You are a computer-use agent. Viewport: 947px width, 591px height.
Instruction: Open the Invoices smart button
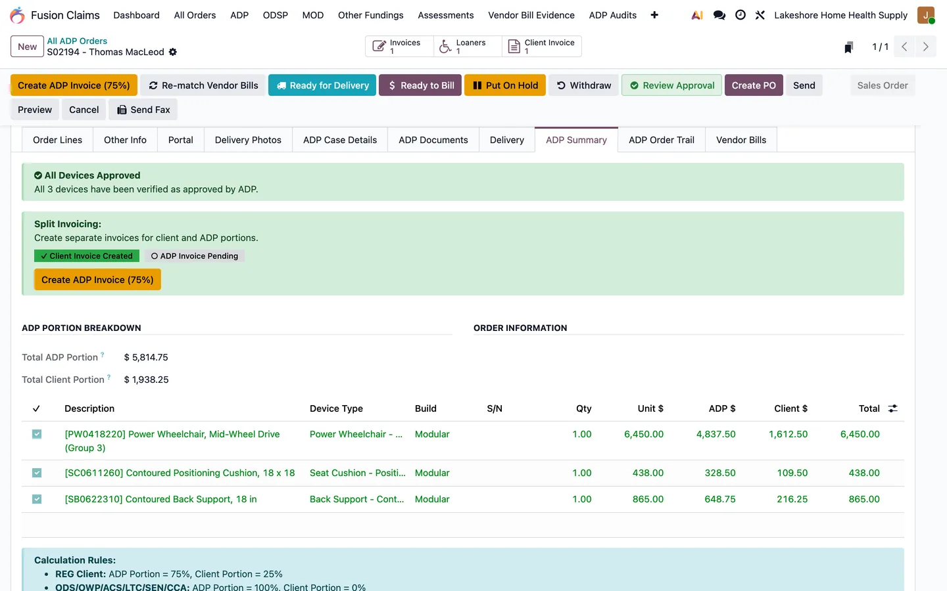pyautogui.click(x=399, y=46)
